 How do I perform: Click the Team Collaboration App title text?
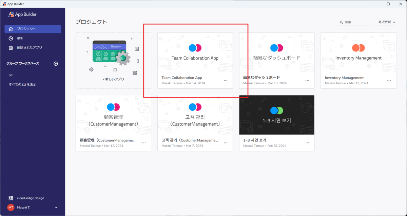(x=182, y=78)
